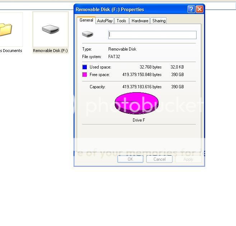Viewport: 236px width, 226px height.
Task: Focus the volume label text field
Action: tap(152, 35)
